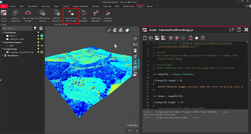Select Cloud 1 in the tree

(x=13, y=36)
